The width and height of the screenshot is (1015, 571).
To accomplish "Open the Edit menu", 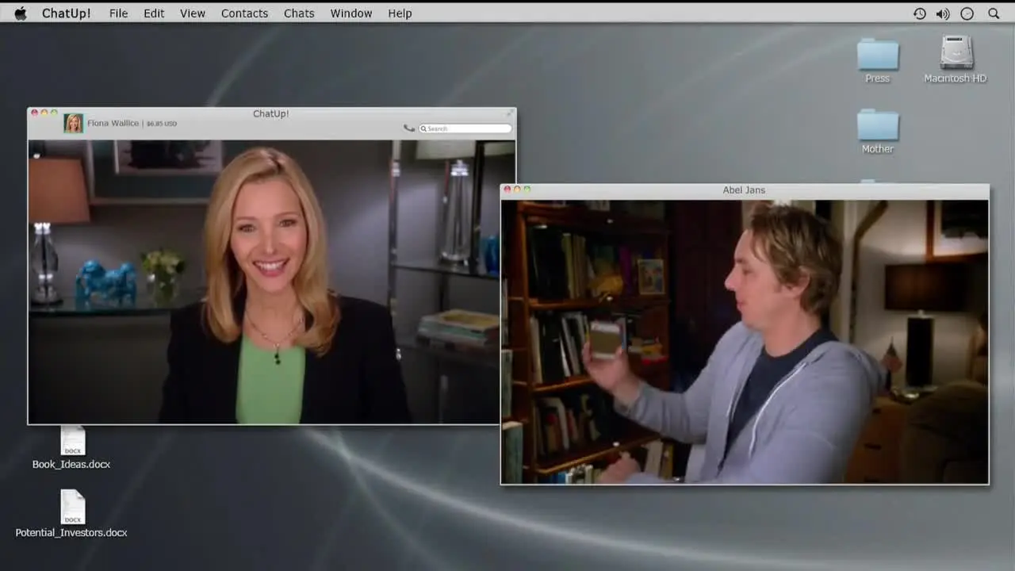I will coord(154,13).
